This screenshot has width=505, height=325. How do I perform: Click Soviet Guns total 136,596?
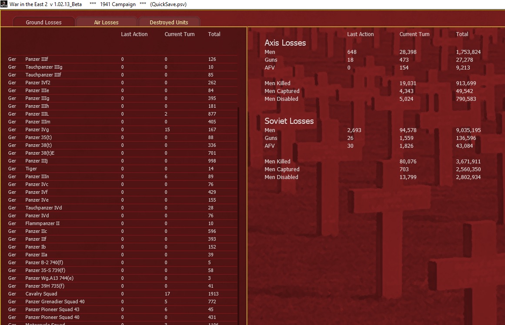tap(466, 138)
